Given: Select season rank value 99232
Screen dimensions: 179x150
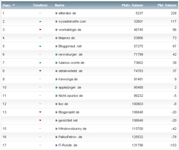Looking at the screenshot, I should [x=138, y=96].
